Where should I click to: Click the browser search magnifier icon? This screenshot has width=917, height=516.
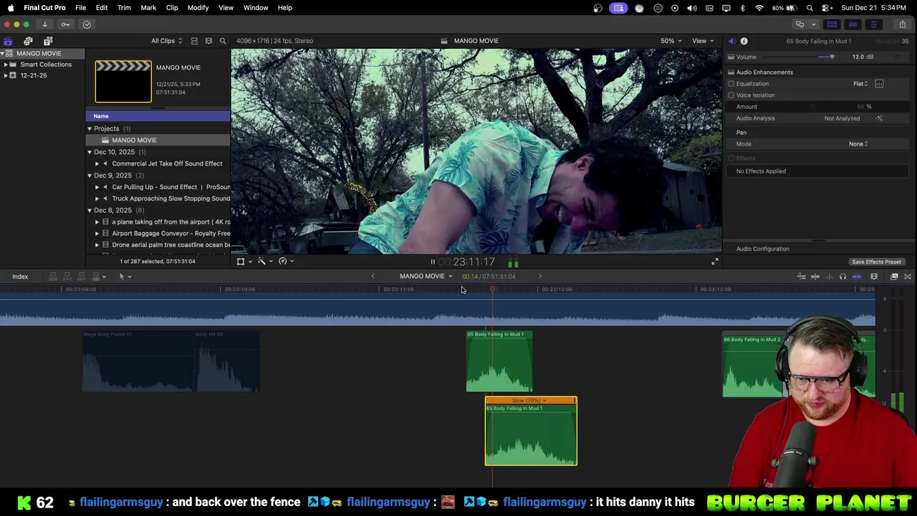click(x=223, y=41)
